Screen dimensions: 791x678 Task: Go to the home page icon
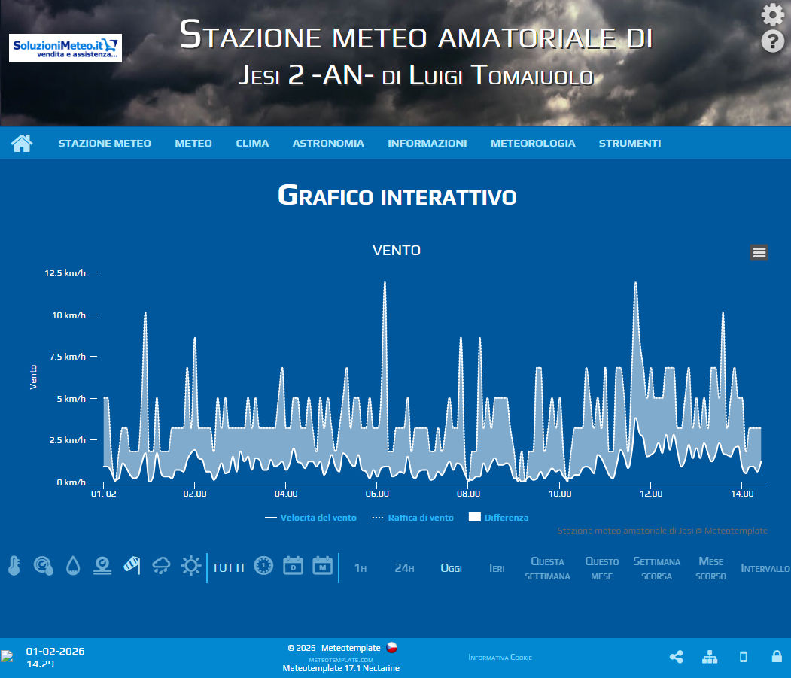click(22, 143)
